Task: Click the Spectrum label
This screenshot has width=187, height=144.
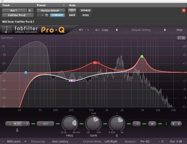Action: pos(7,38)
